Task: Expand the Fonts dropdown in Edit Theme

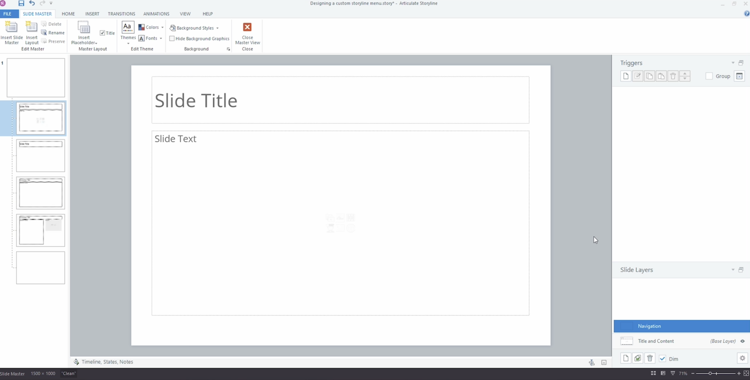Action: (x=161, y=38)
